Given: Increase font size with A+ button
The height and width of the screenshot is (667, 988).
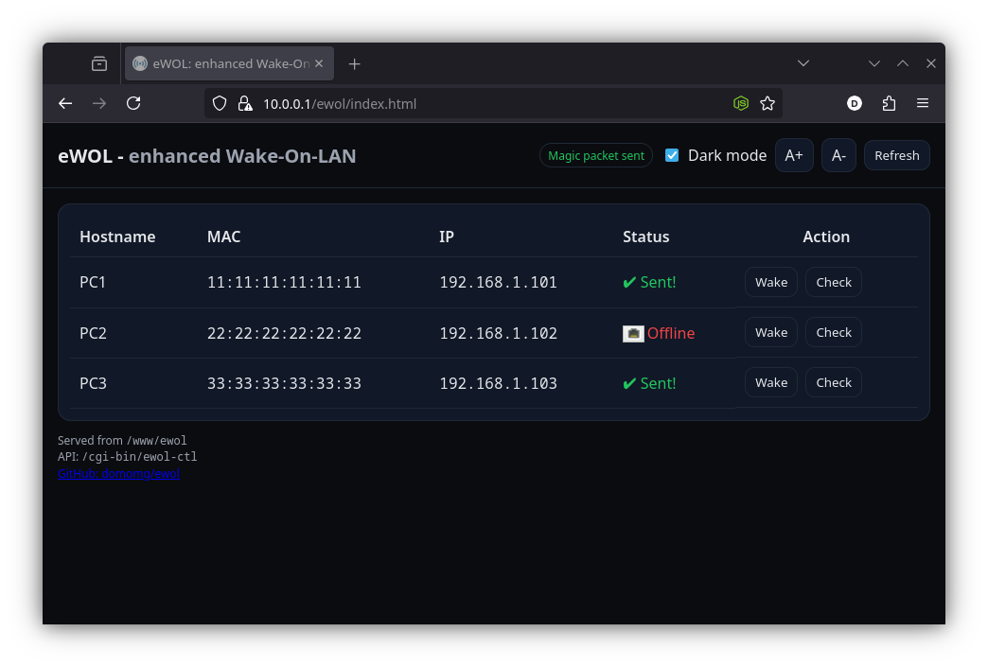Looking at the screenshot, I should [794, 155].
